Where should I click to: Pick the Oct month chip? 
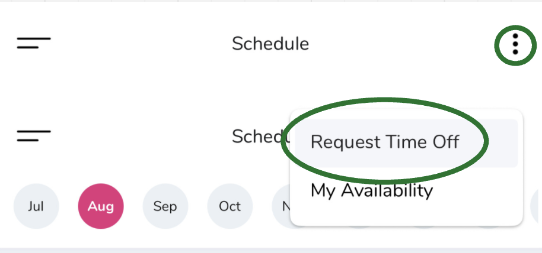[x=230, y=206]
